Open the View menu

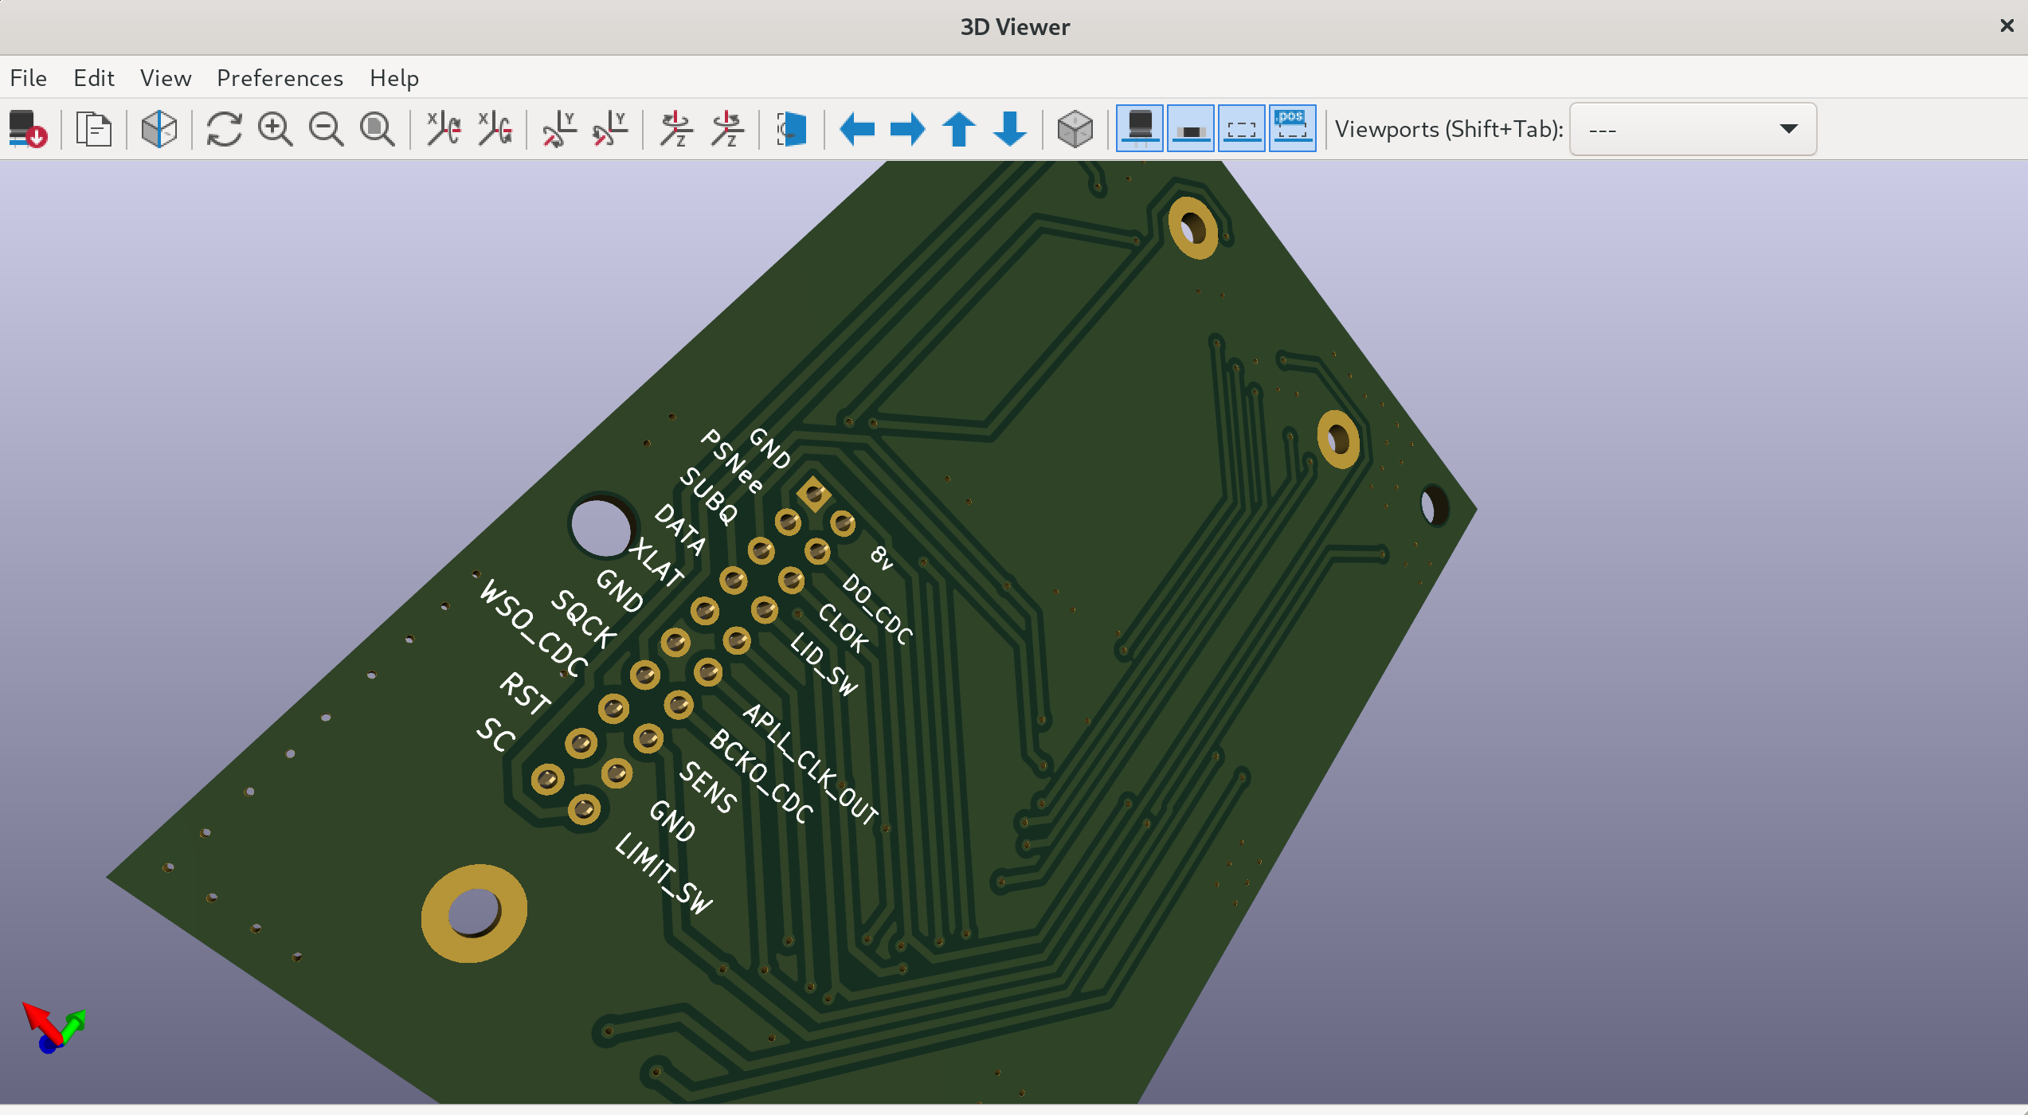(x=166, y=78)
